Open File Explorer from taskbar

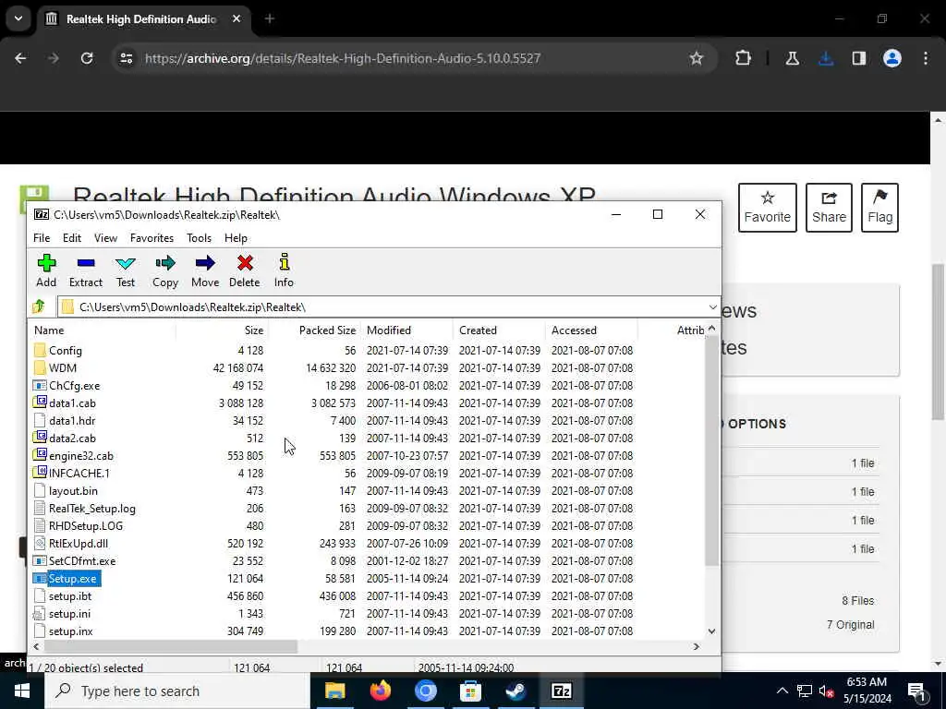click(334, 691)
